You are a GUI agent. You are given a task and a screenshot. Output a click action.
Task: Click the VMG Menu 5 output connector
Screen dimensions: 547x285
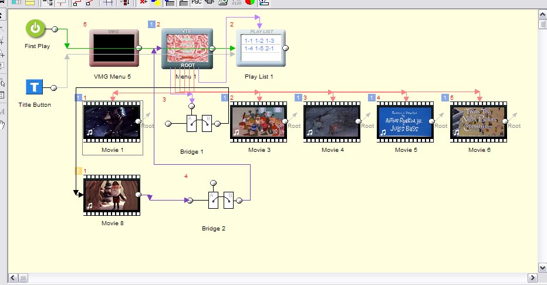point(139,48)
